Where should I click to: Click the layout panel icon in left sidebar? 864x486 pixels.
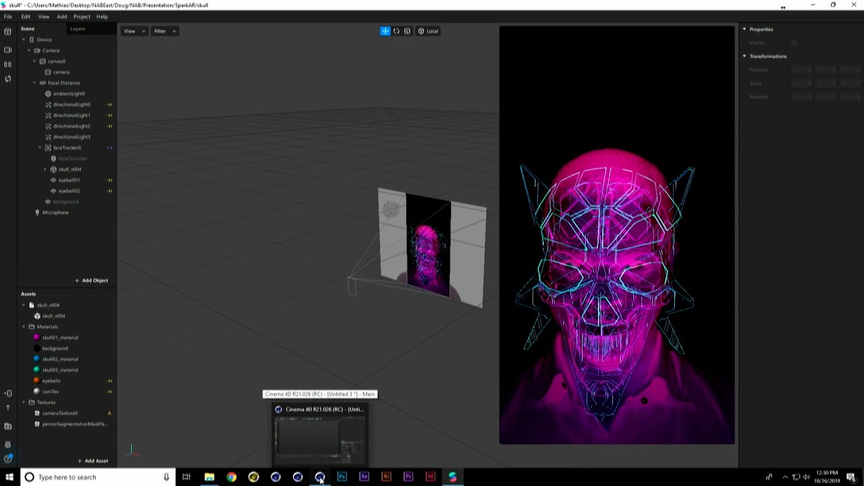[x=8, y=32]
